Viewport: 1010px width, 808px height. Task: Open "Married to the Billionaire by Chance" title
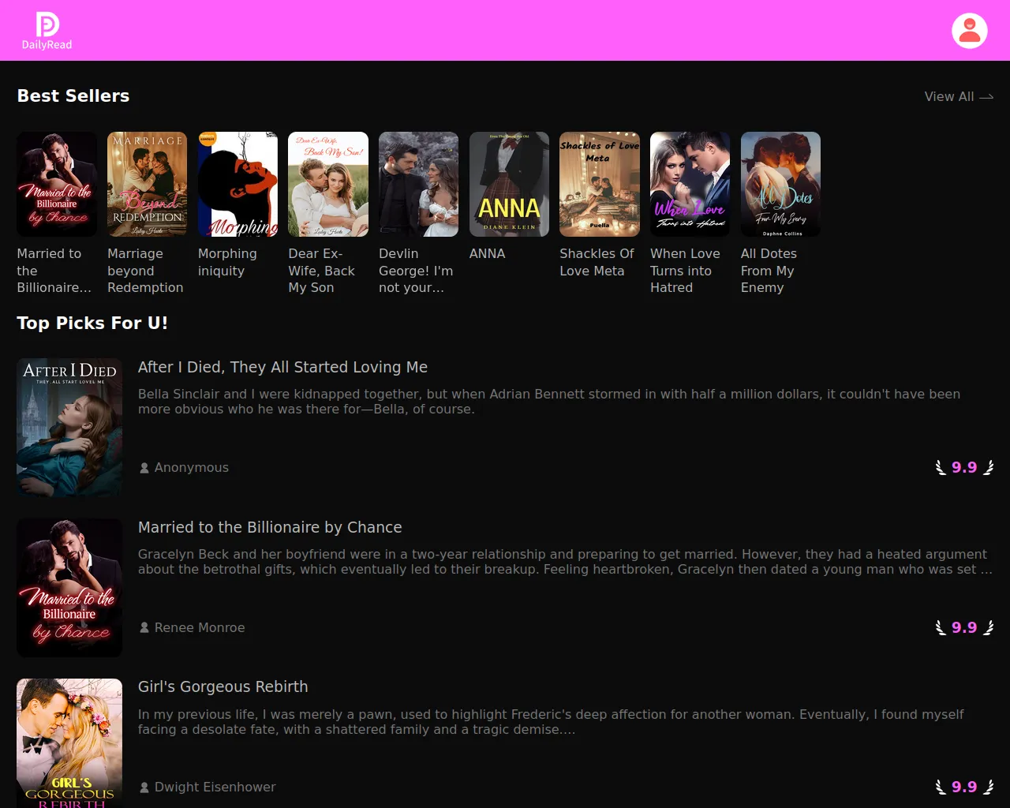tap(270, 527)
